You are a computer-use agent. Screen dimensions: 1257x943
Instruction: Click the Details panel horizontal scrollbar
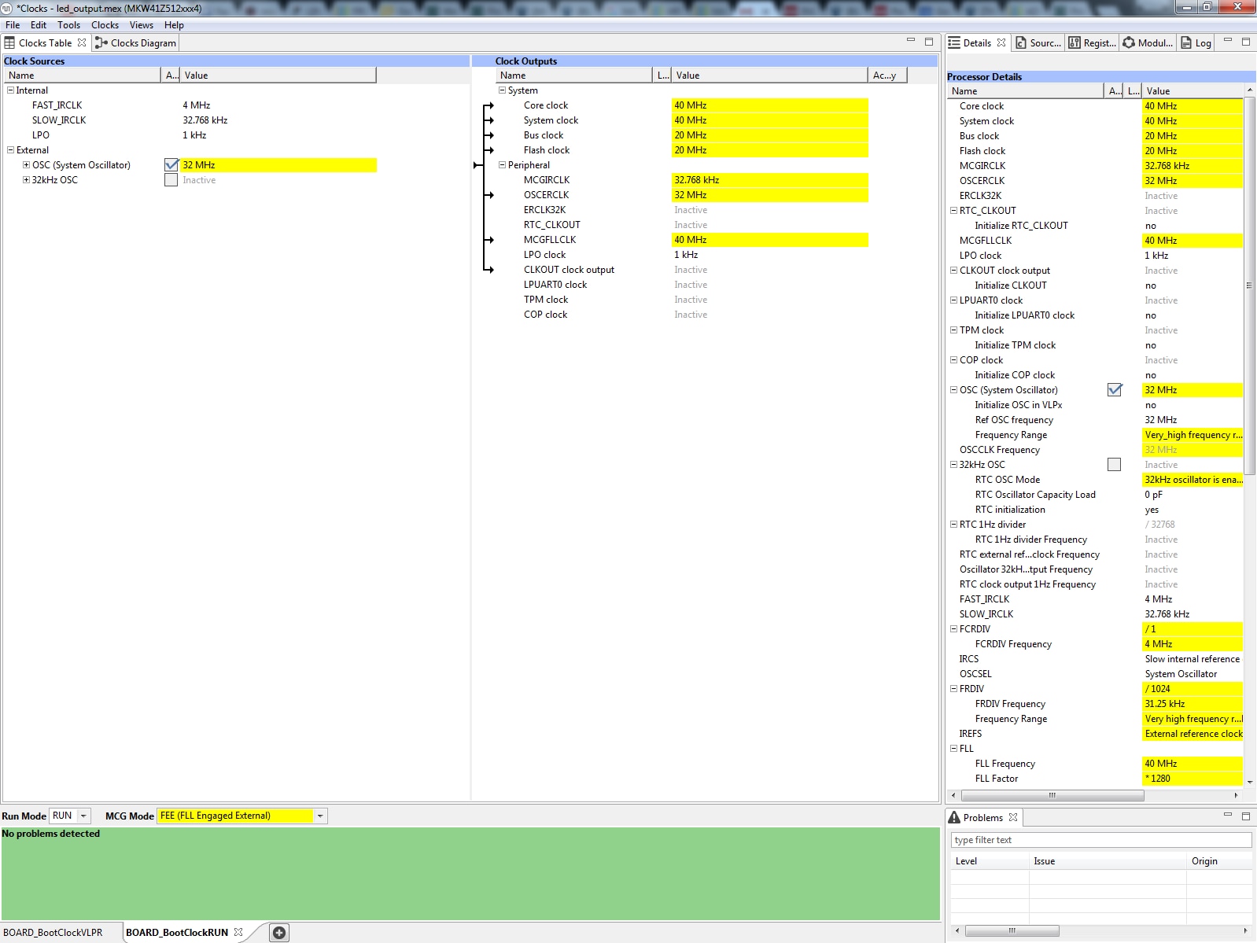click(1051, 795)
